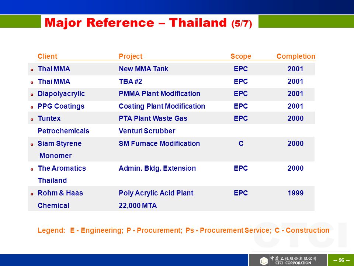The width and height of the screenshot is (354, 266).
Task: Select the slide title 'Major Reference – Thailand'
Action: (135, 23)
